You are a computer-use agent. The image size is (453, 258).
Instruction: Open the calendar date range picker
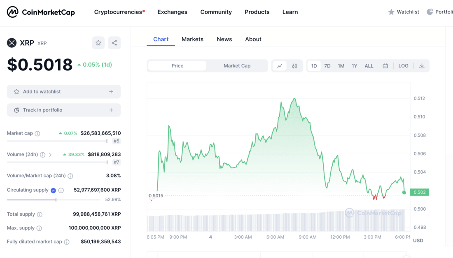coord(385,66)
